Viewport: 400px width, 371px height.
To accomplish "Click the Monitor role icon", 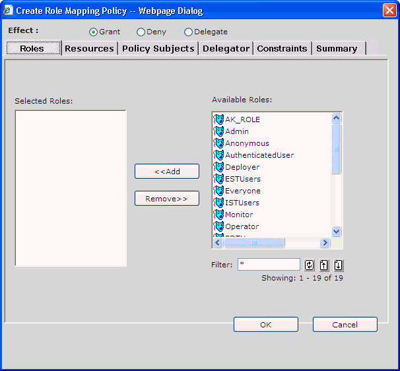I will [218, 215].
